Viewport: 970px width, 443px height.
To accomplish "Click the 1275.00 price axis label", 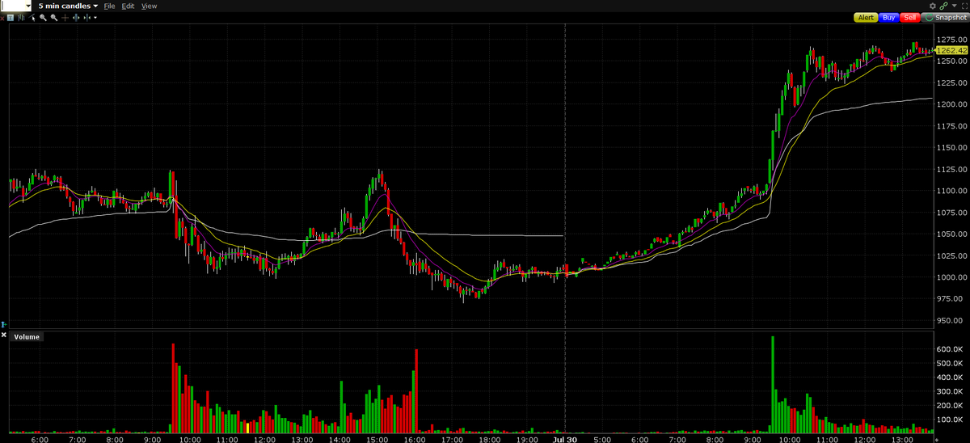I will [951, 40].
